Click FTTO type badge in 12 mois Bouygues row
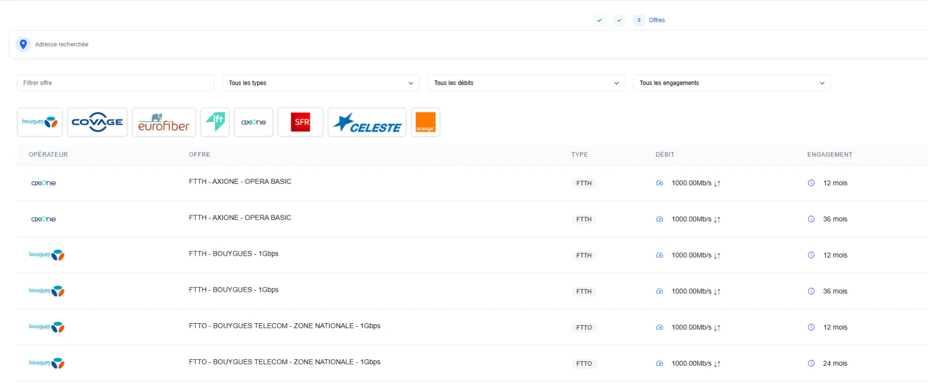928x384 pixels. pos(584,328)
